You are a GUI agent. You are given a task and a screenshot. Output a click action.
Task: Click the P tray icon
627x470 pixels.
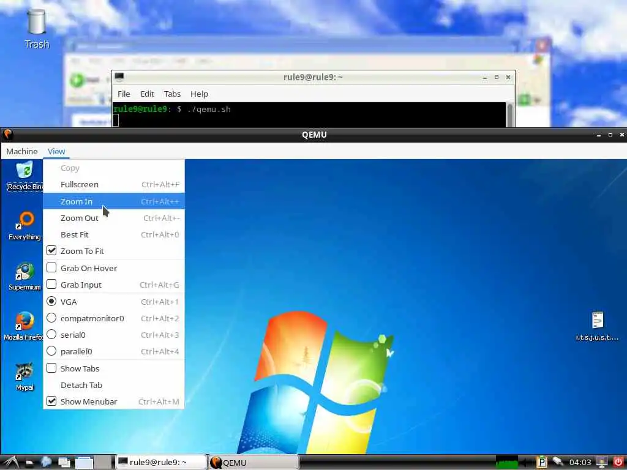click(x=541, y=463)
